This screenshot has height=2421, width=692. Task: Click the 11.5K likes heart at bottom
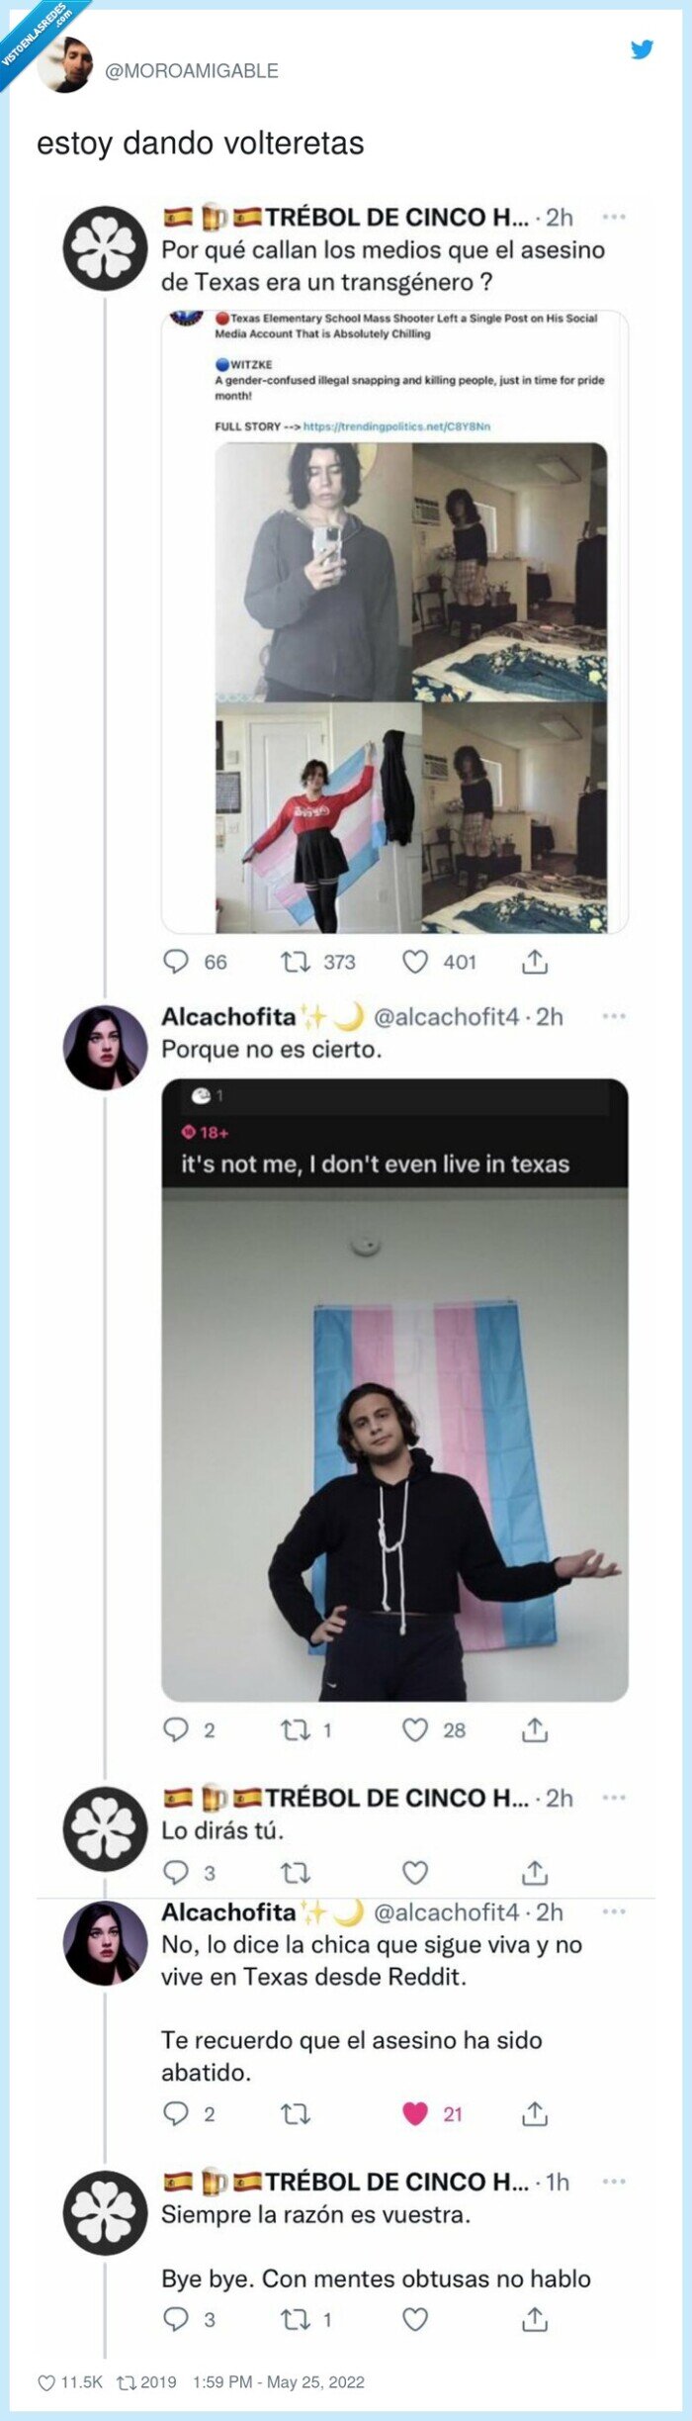(46, 2383)
